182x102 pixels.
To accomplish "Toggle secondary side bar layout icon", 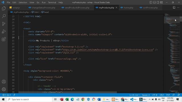I will [158, 2].
